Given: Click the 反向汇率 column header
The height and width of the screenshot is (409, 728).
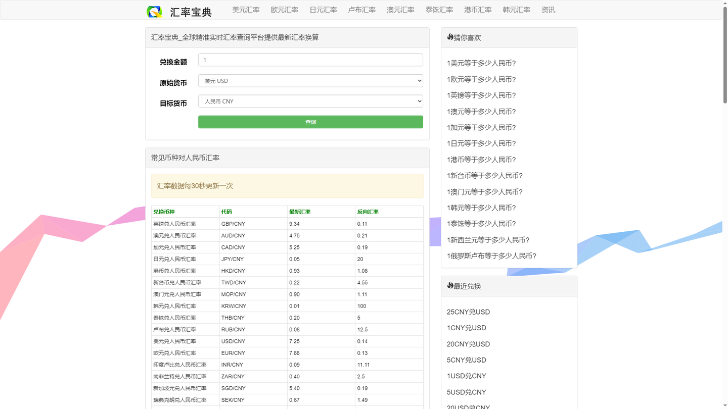Looking at the screenshot, I should 368,212.
